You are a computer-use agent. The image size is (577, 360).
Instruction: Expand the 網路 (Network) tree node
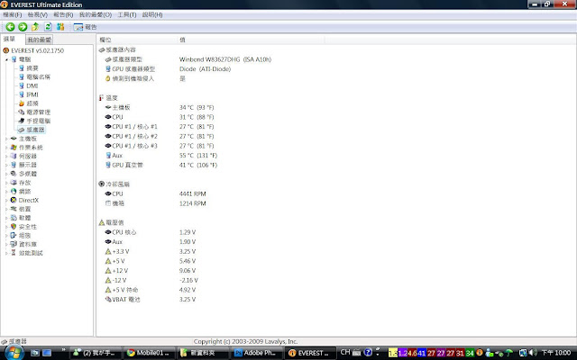6,192
